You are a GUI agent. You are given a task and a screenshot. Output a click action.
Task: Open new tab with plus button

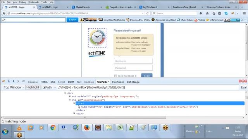(x=242, y=7)
